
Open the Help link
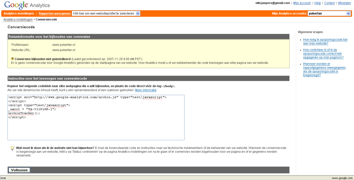(x=318, y=3)
